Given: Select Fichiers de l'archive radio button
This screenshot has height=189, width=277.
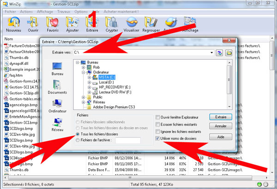Looking at the screenshot, I should [78, 140].
